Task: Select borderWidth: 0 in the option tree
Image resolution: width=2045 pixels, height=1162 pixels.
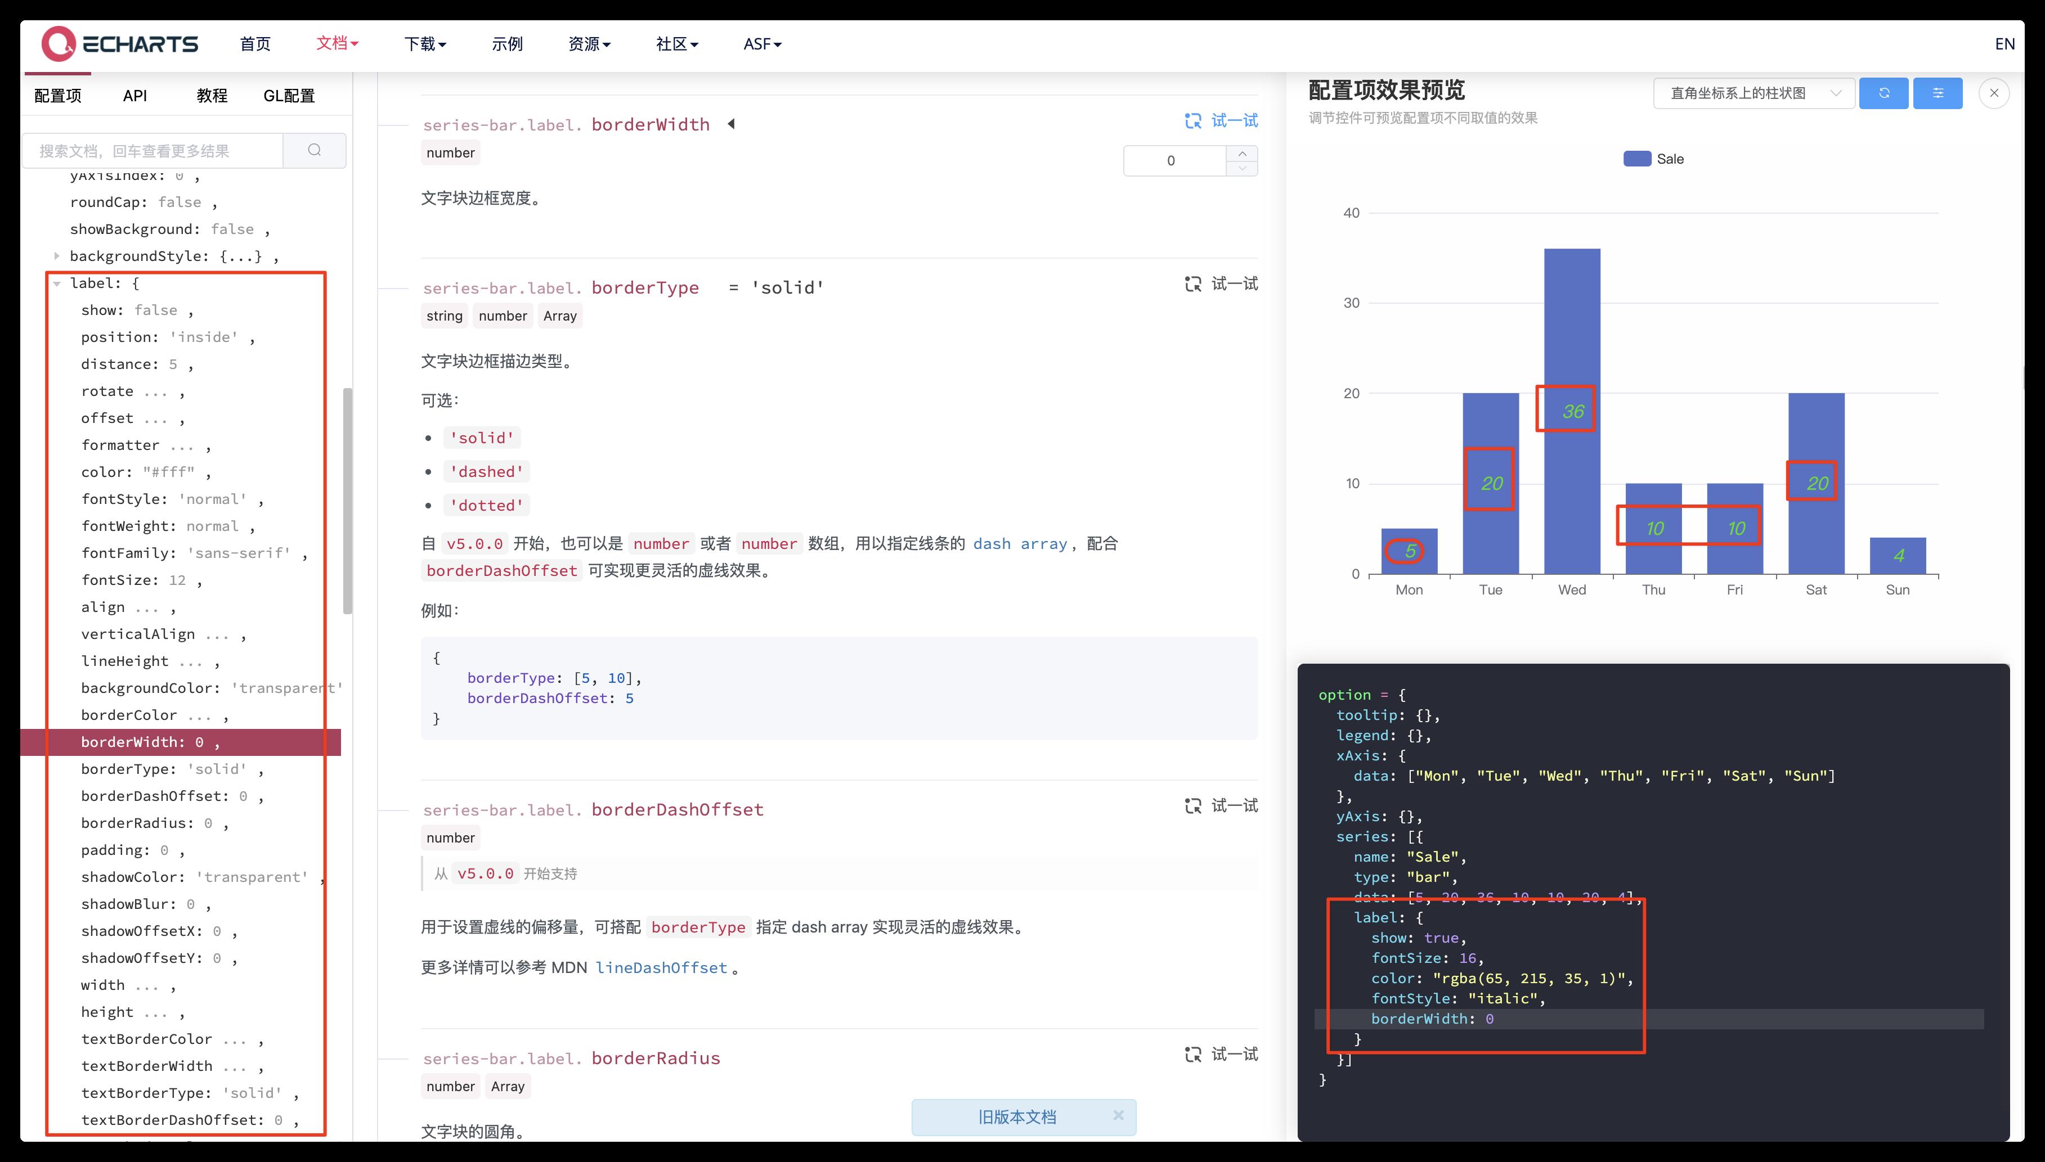Action: point(181,742)
